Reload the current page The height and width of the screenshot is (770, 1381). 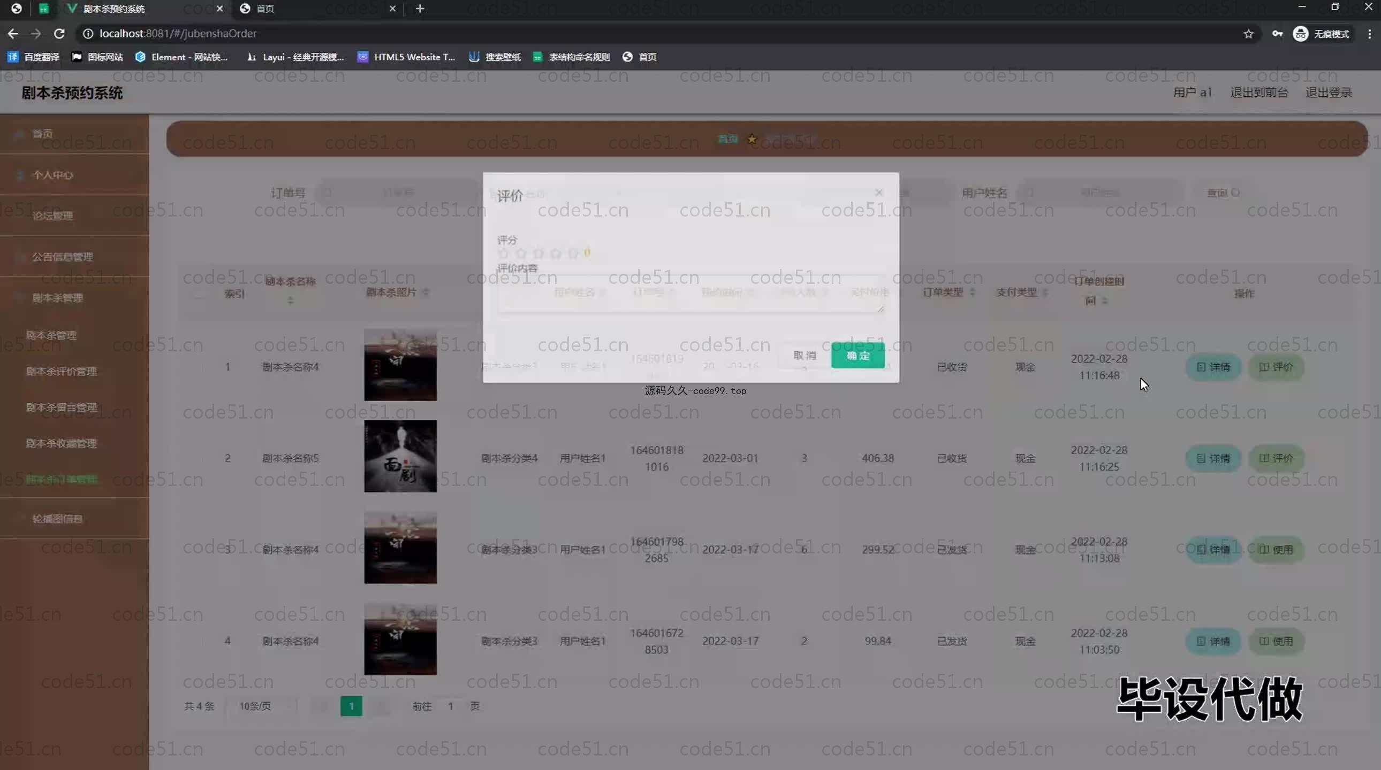tap(59, 34)
